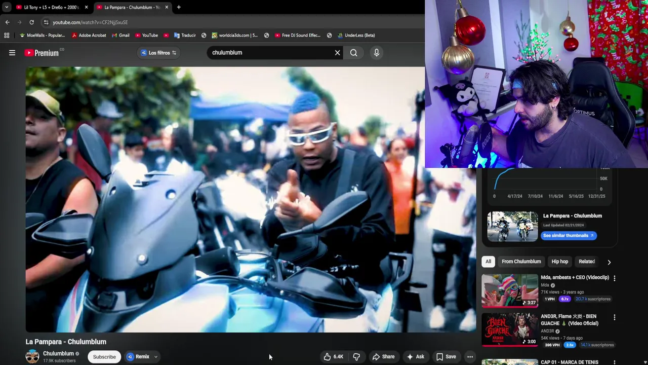Like the video with 6.4K likes
This screenshot has width=648, height=365.
(x=334, y=357)
